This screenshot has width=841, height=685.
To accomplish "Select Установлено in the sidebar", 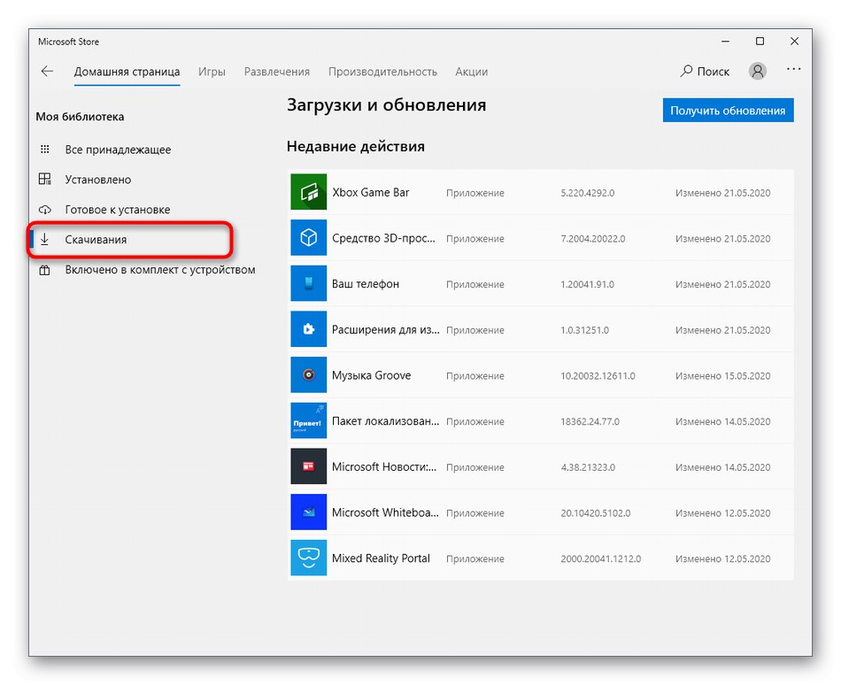I will [97, 180].
